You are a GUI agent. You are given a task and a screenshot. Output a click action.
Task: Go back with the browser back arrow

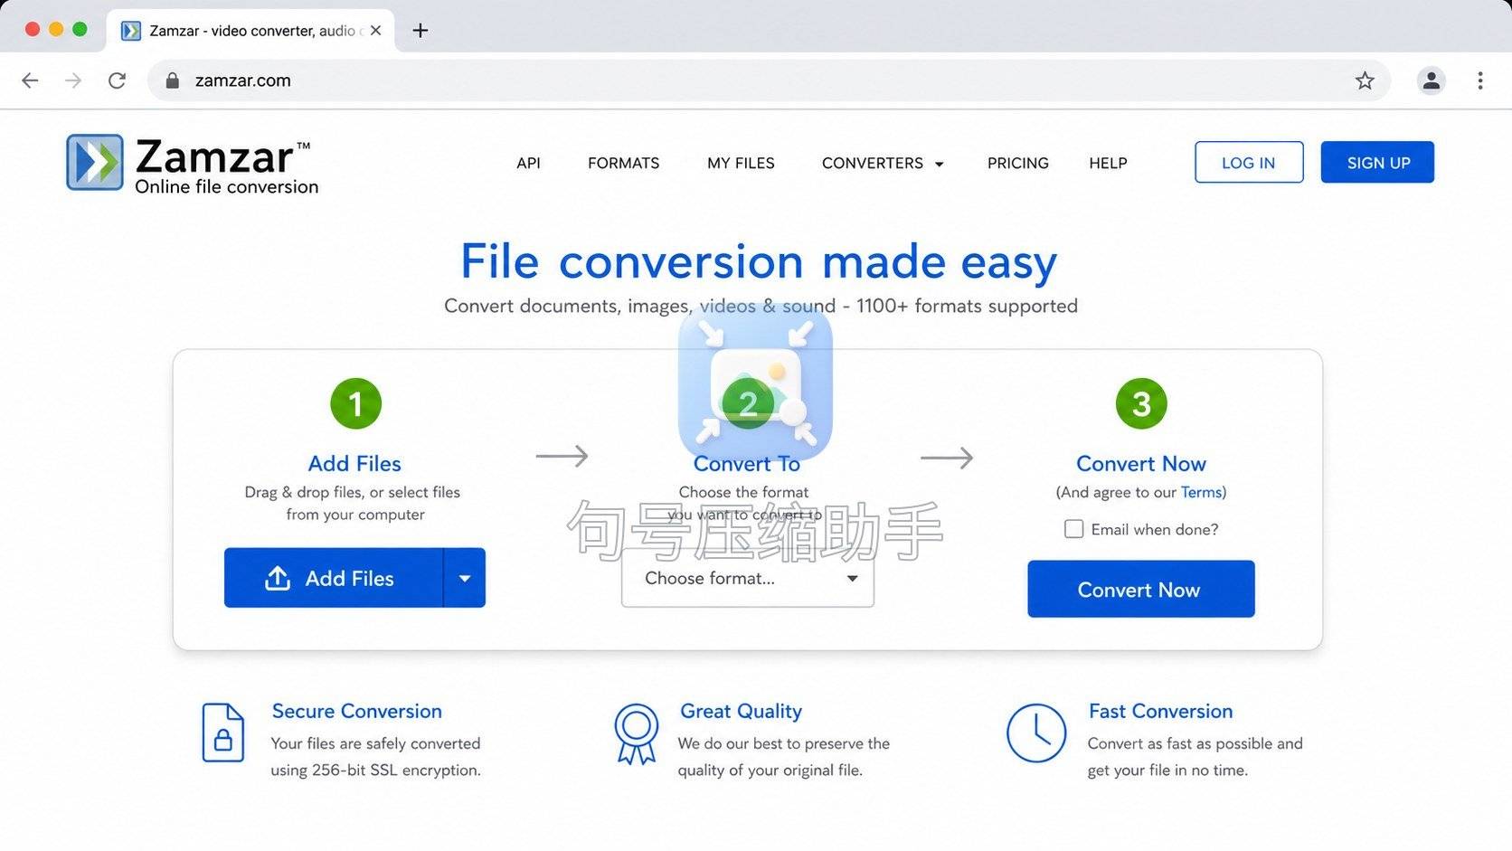(30, 80)
